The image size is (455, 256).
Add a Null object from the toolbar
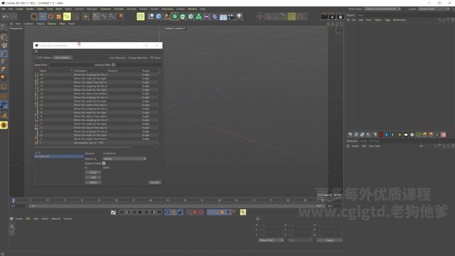click(x=151, y=16)
